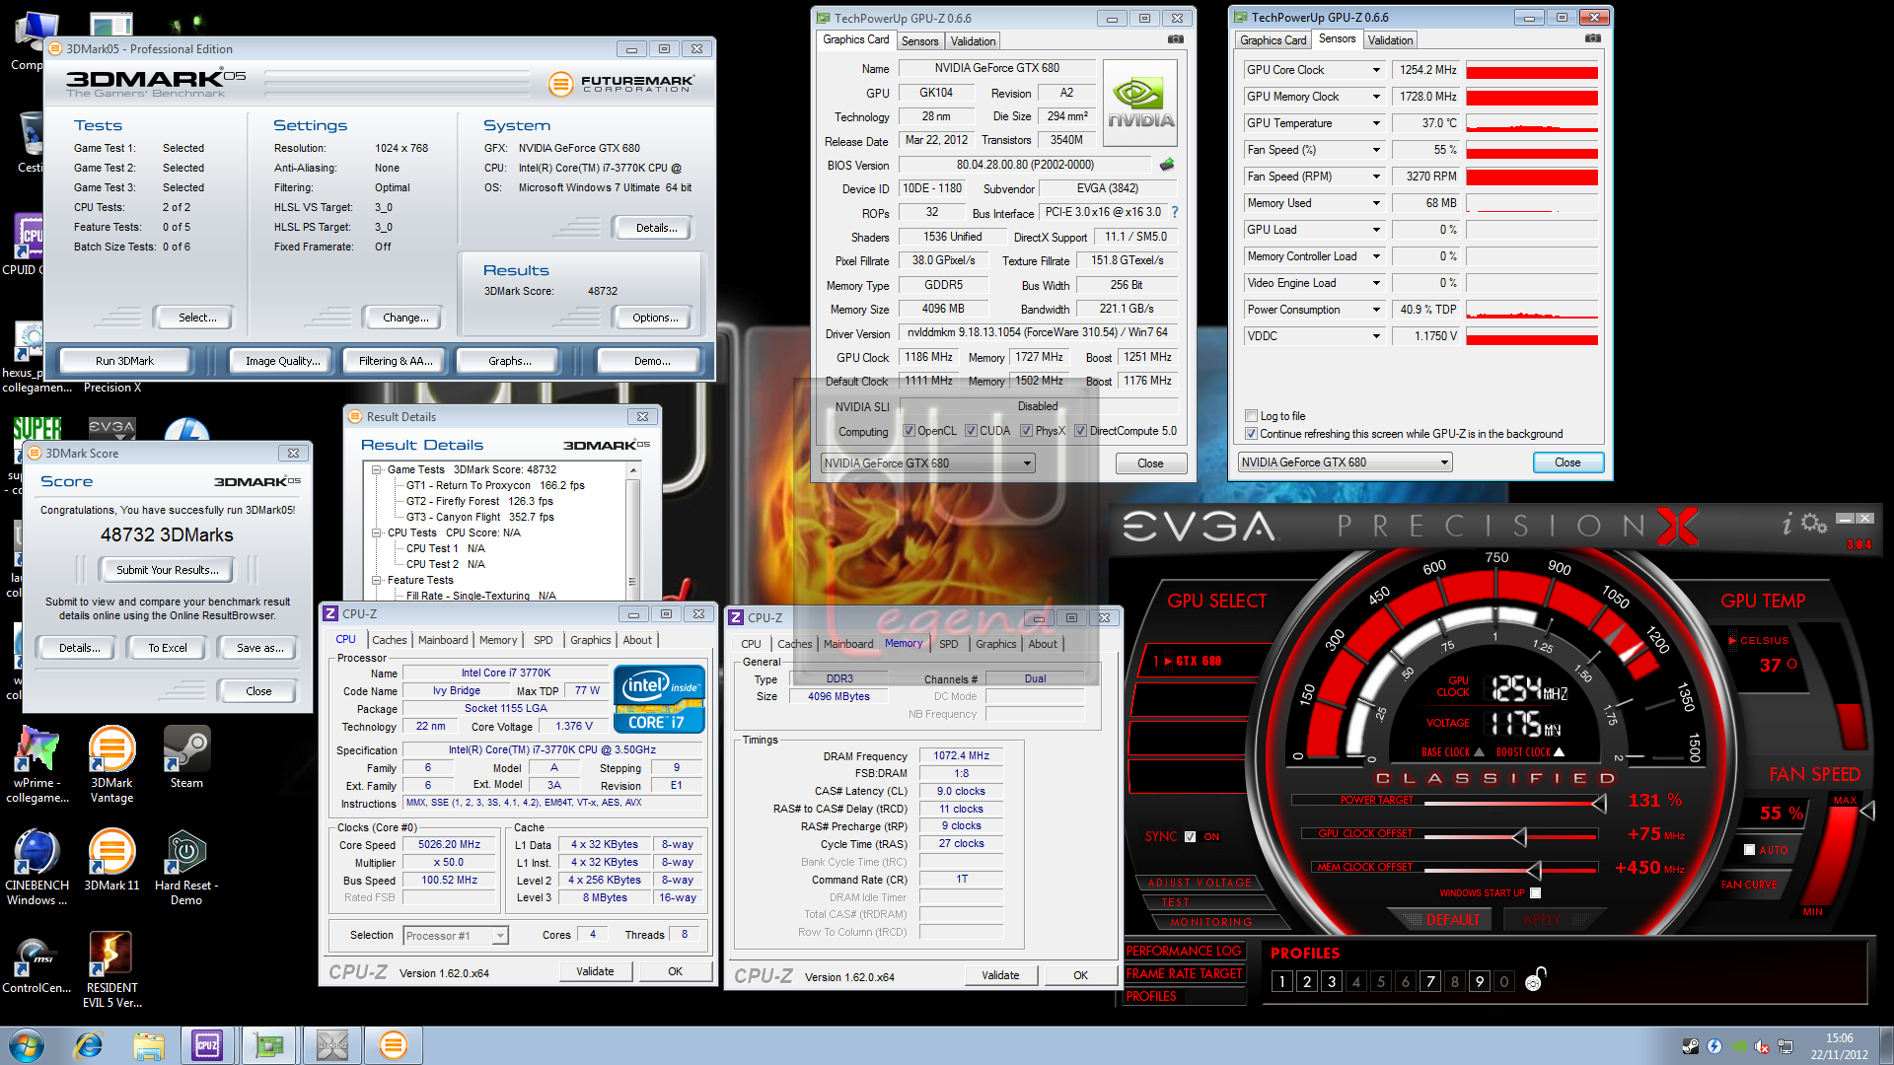
Task: Click Submit Your Results button
Action: point(168,570)
